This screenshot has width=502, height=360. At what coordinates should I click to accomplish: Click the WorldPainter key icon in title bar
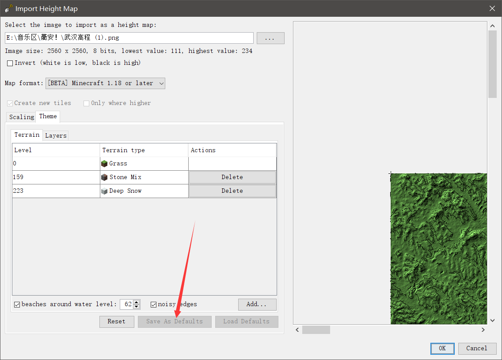click(8, 8)
